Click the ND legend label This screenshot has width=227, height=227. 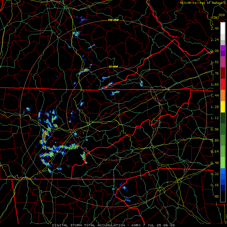[x=217, y=196]
